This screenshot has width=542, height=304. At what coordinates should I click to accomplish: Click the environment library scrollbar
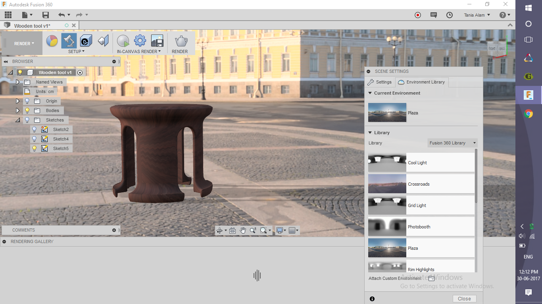[476, 176]
